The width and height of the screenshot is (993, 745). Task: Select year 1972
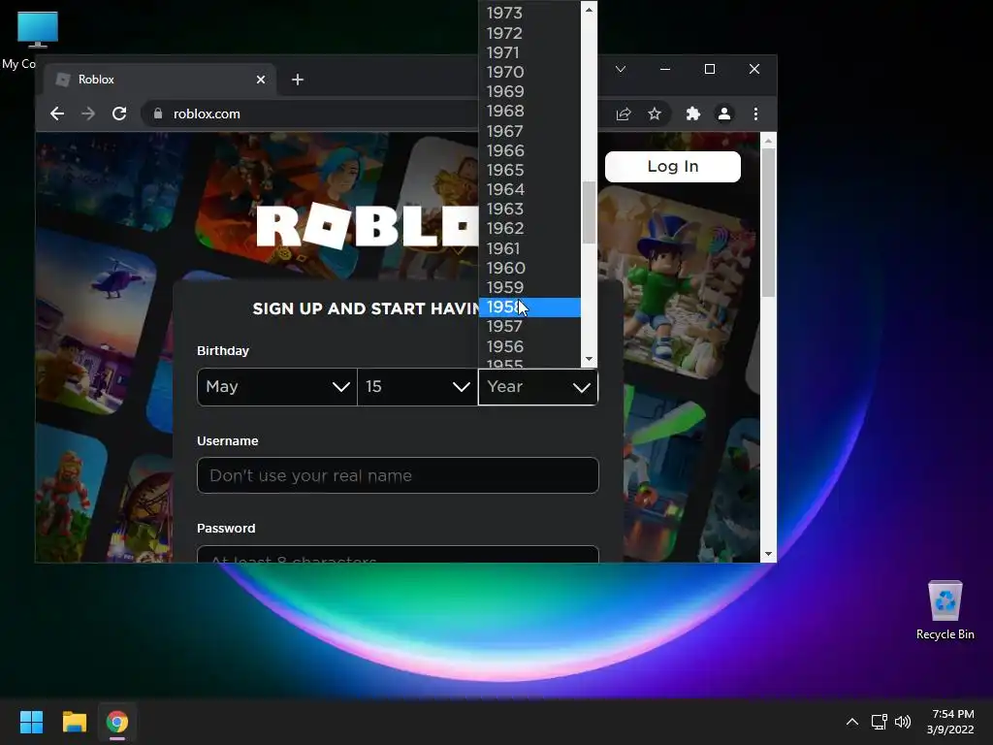[x=529, y=33]
